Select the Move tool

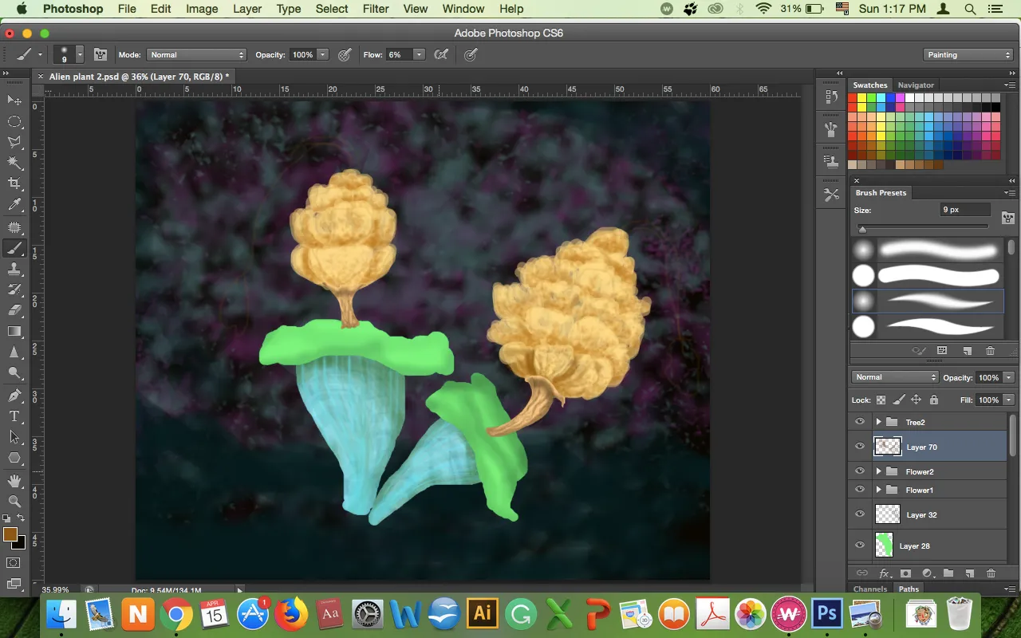[14, 100]
